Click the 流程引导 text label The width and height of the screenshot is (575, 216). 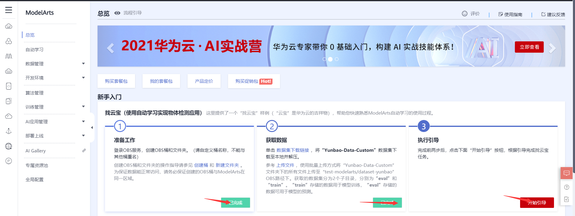pos(133,13)
